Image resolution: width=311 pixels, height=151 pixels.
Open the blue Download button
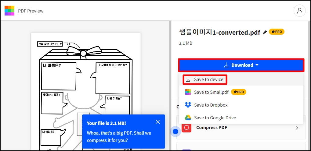(241, 65)
